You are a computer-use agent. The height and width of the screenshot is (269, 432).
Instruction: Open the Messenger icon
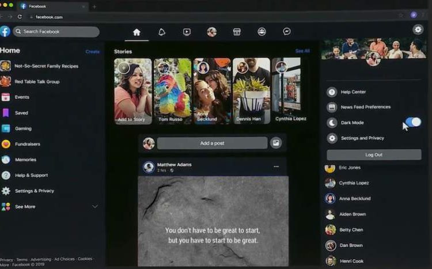pos(287,32)
